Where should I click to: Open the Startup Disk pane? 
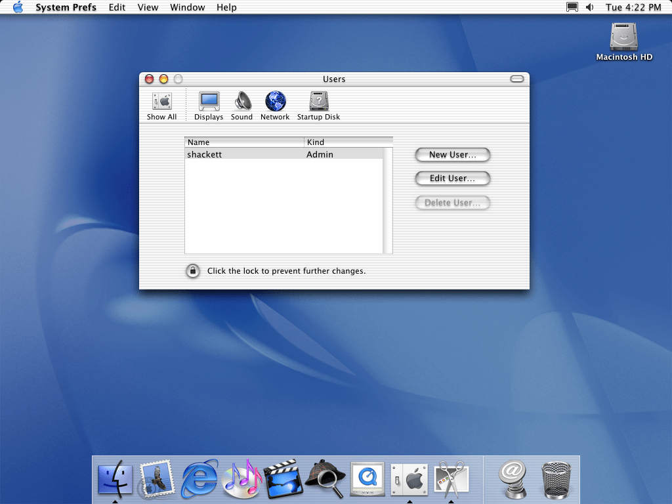(x=318, y=105)
